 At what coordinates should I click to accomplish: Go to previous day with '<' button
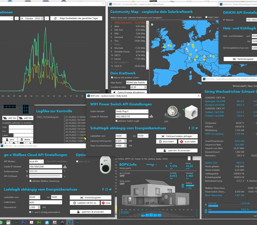(17, 18)
